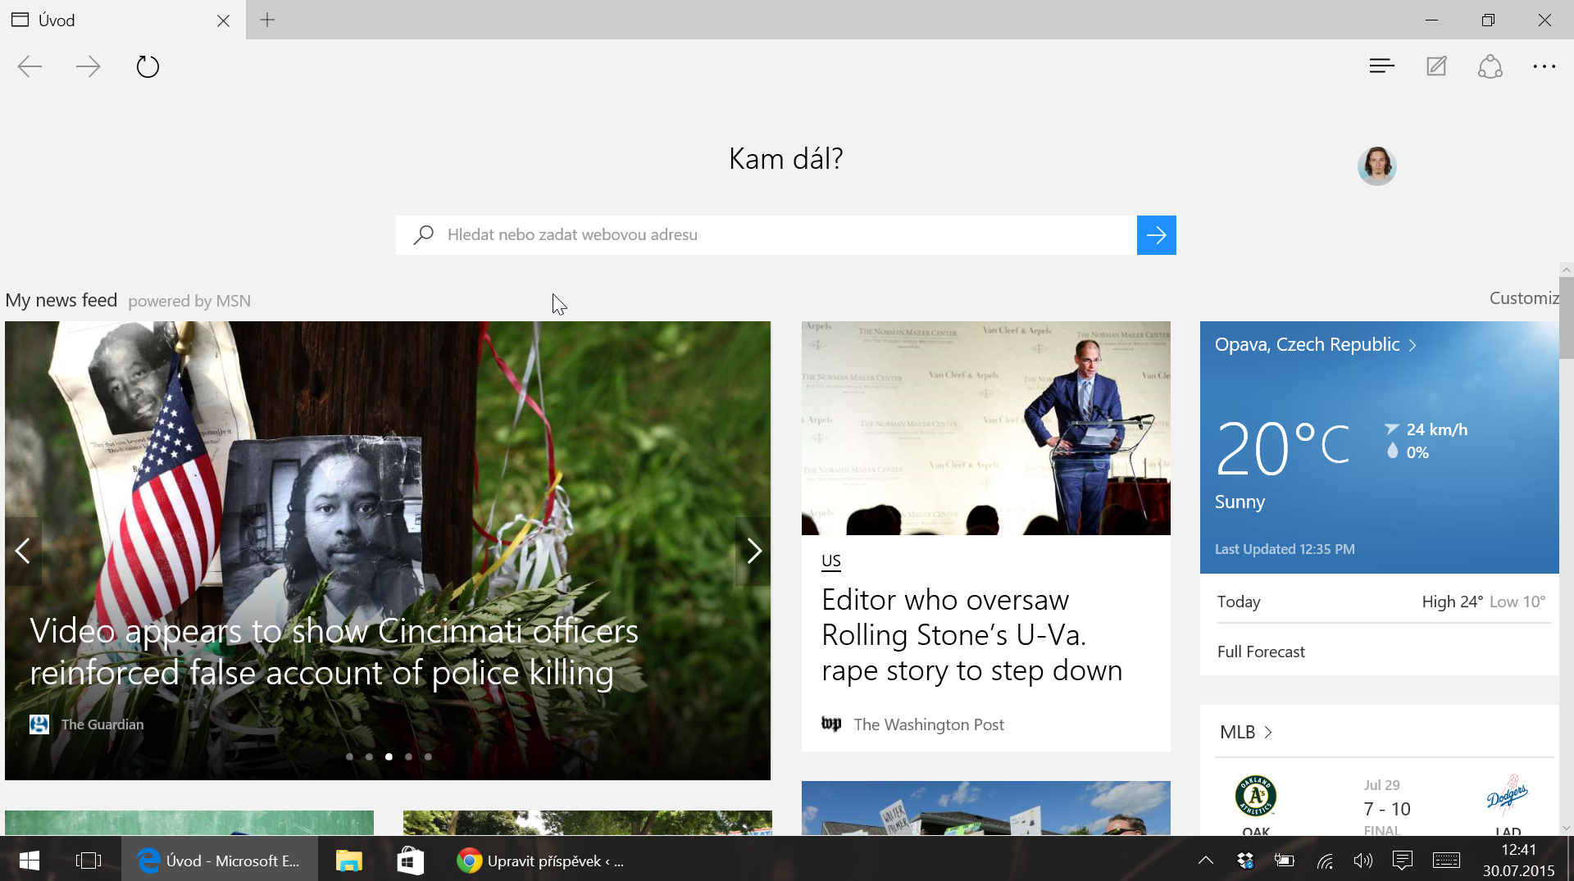Open the Rolling Stone editor article headline

point(971,635)
